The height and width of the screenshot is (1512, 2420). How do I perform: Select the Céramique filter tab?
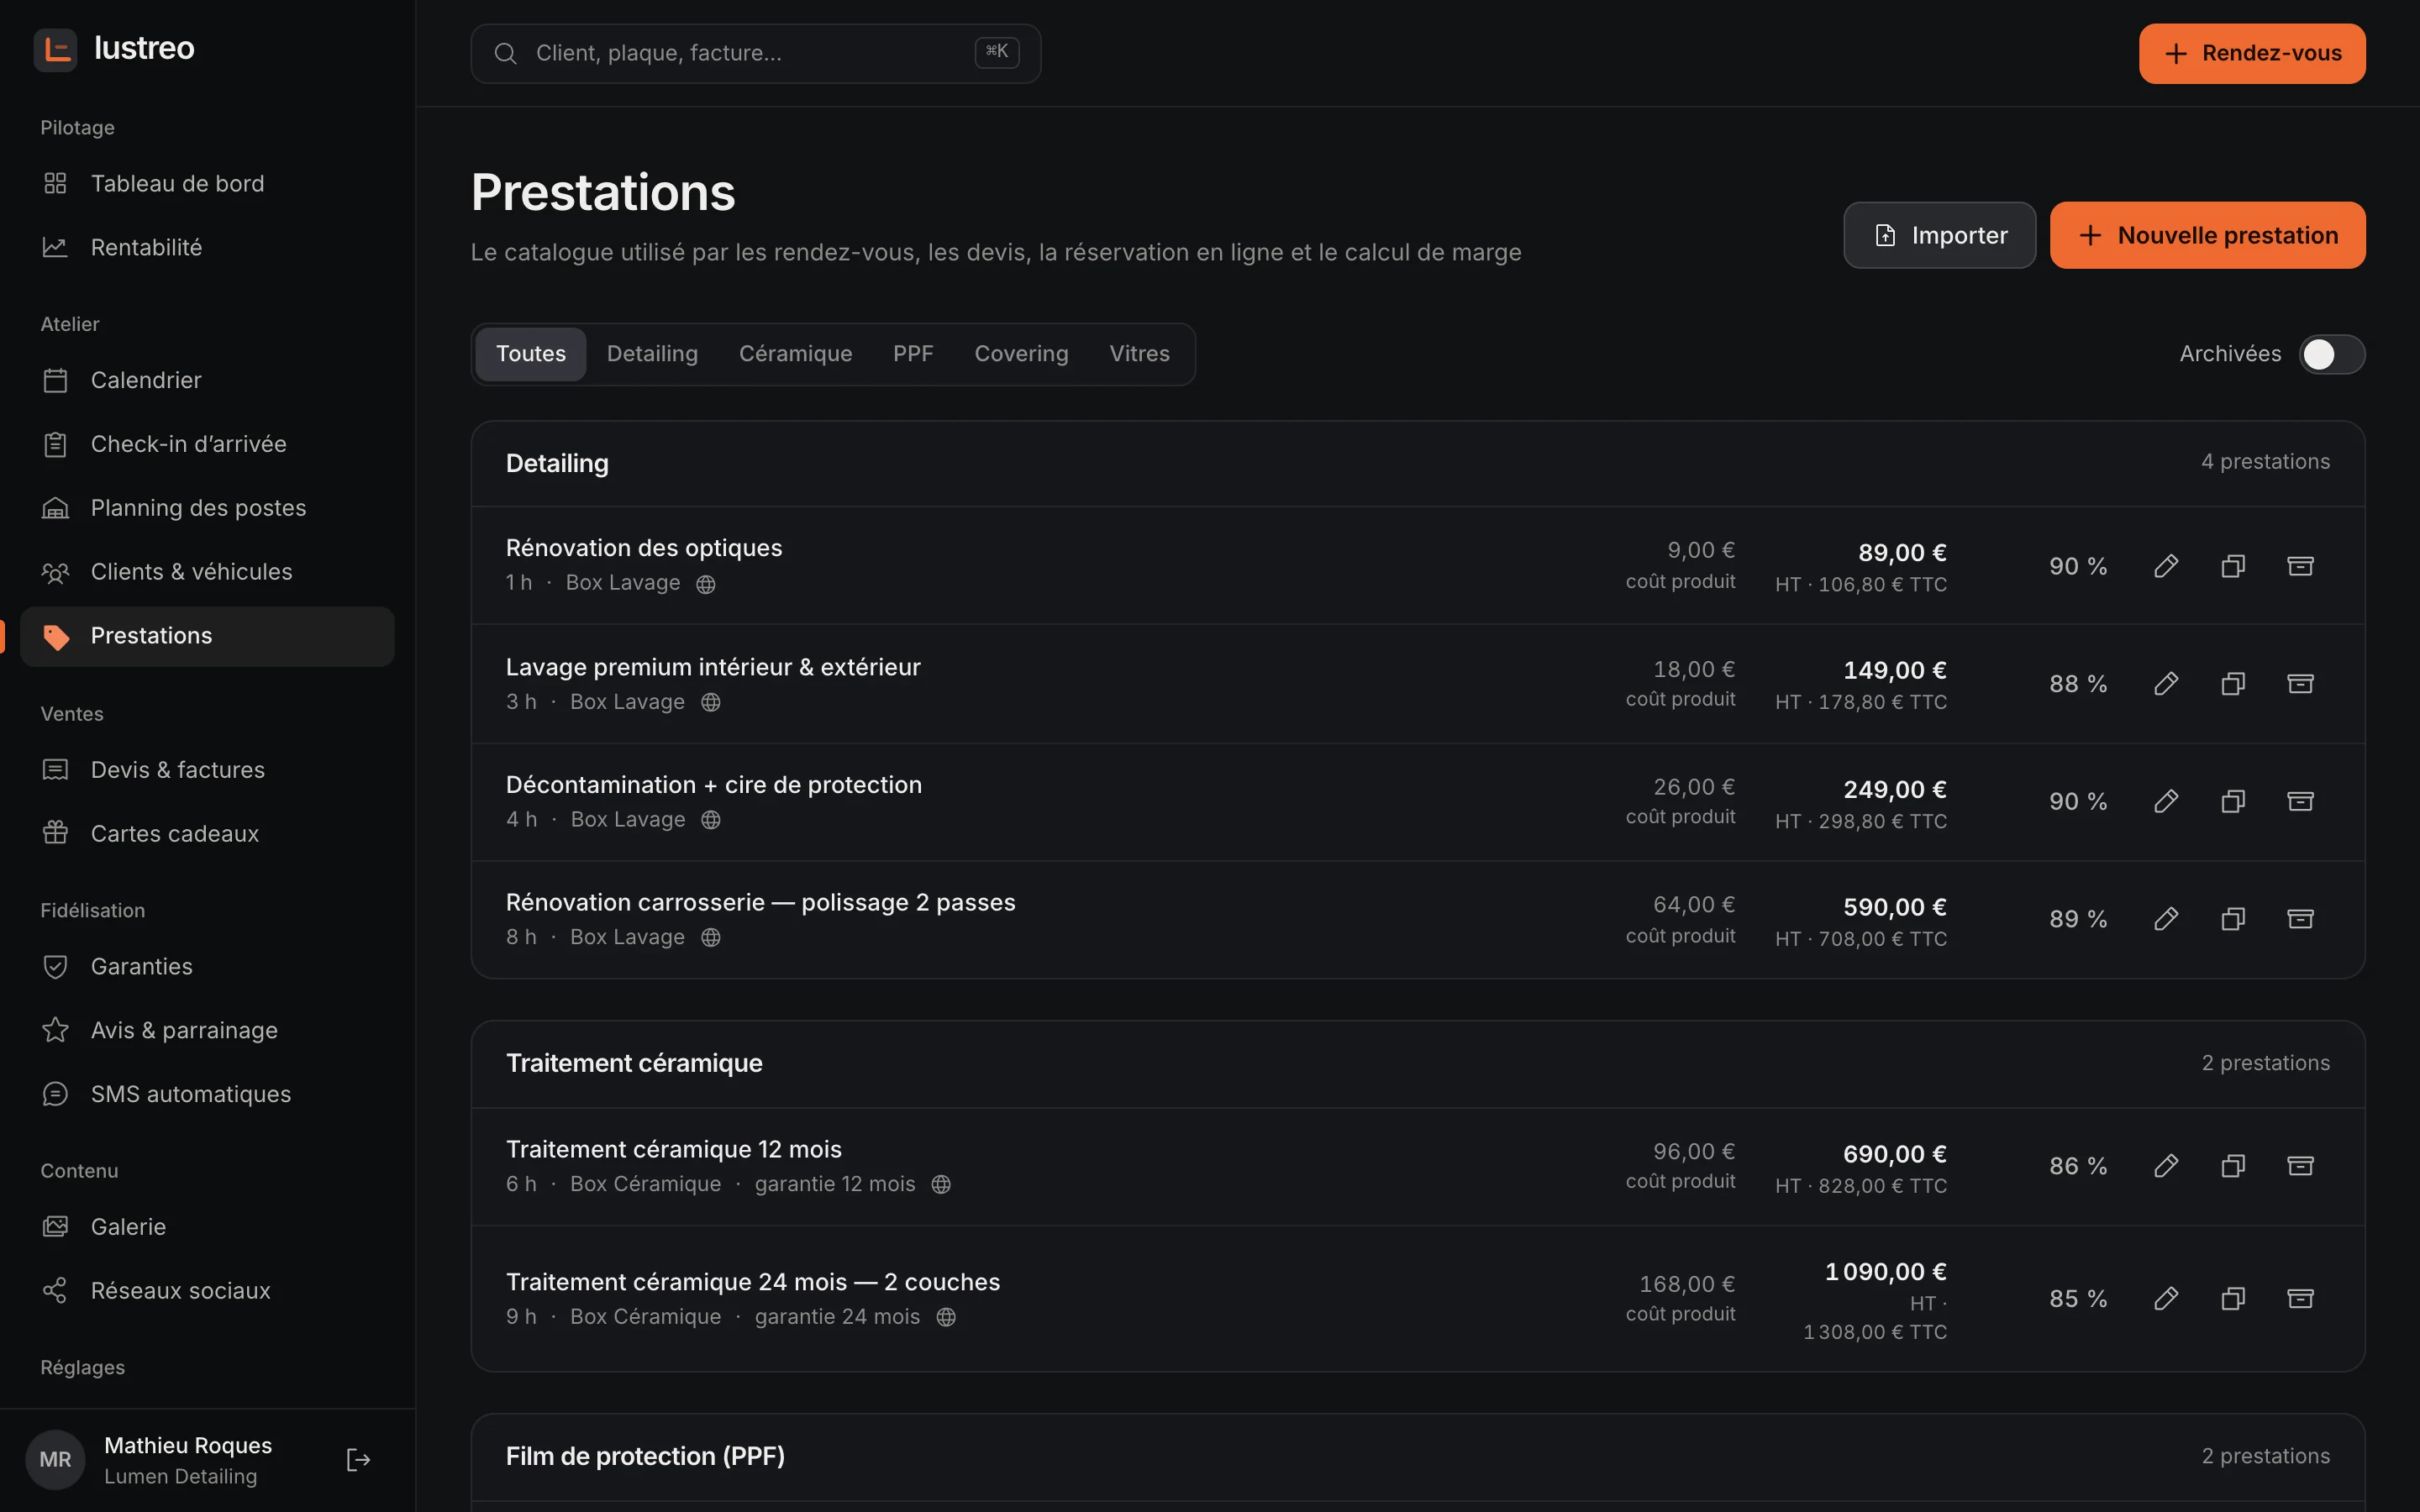[795, 354]
